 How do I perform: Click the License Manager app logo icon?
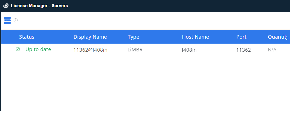[6, 6]
